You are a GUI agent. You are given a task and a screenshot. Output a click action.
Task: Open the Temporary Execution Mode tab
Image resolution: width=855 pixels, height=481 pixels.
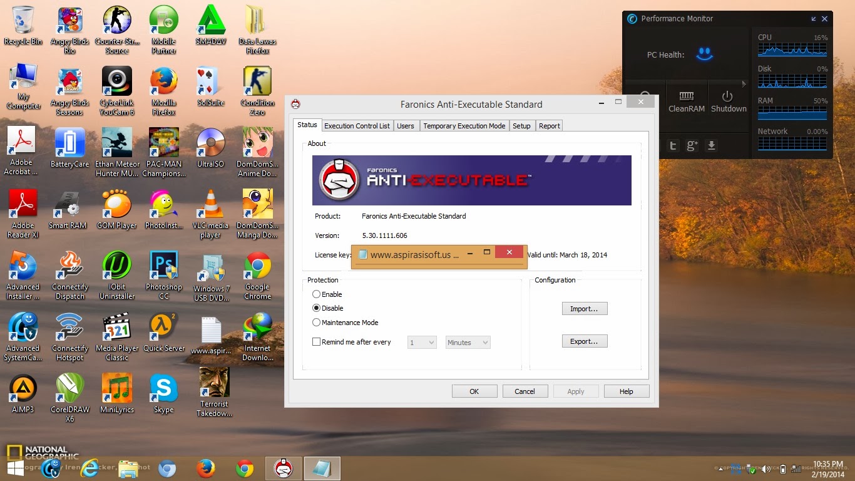click(x=464, y=125)
